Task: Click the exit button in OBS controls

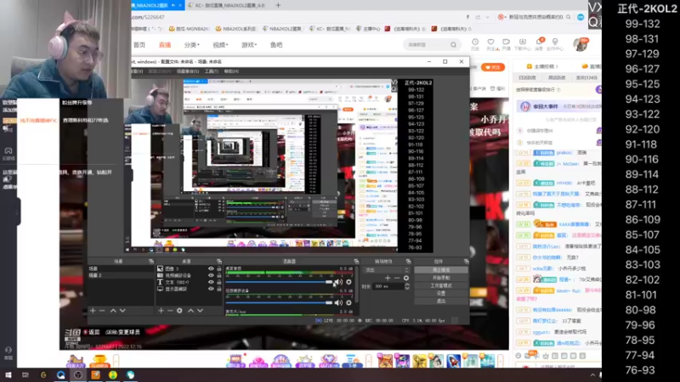Action: coord(441,301)
